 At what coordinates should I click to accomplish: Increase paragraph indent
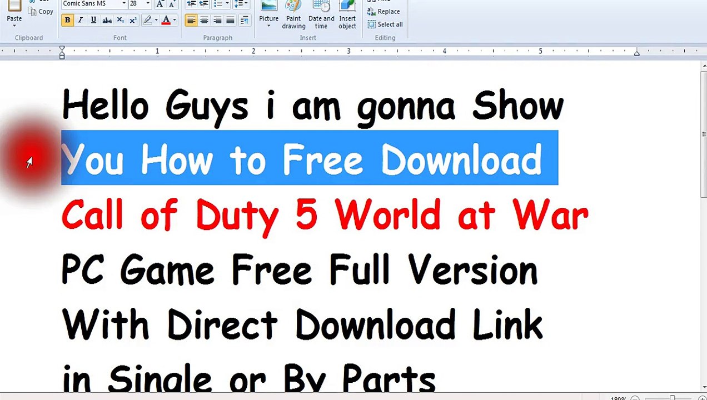pos(204,4)
